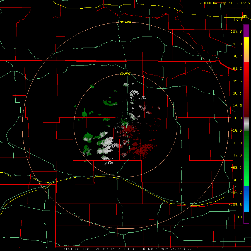Select the -94.2 velocity scale label
The width and height of the screenshot is (251, 251).
pyautogui.click(x=236, y=192)
